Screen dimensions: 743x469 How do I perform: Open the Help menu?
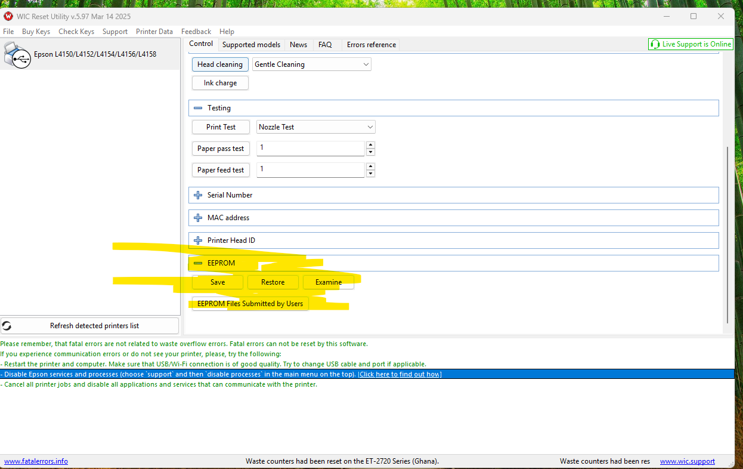click(x=227, y=32)
